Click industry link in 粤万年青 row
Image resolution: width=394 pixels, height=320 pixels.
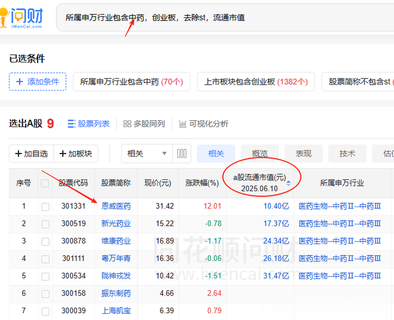tap(340, 258)
